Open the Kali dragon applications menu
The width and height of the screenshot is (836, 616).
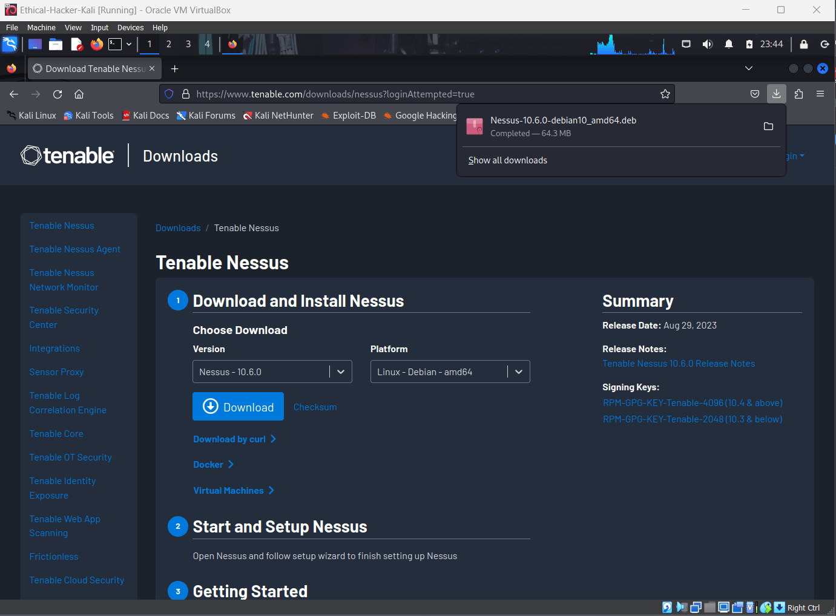tap(10, 44)
